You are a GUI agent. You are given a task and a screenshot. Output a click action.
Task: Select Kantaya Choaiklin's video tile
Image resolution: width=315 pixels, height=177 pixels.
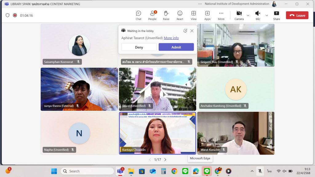157,133
